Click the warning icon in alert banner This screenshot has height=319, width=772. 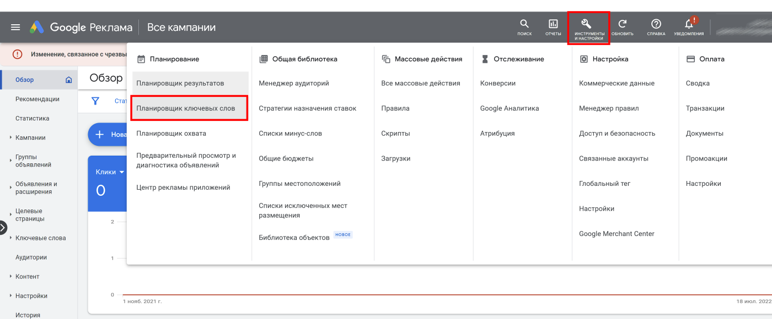(x=18, y=54)
